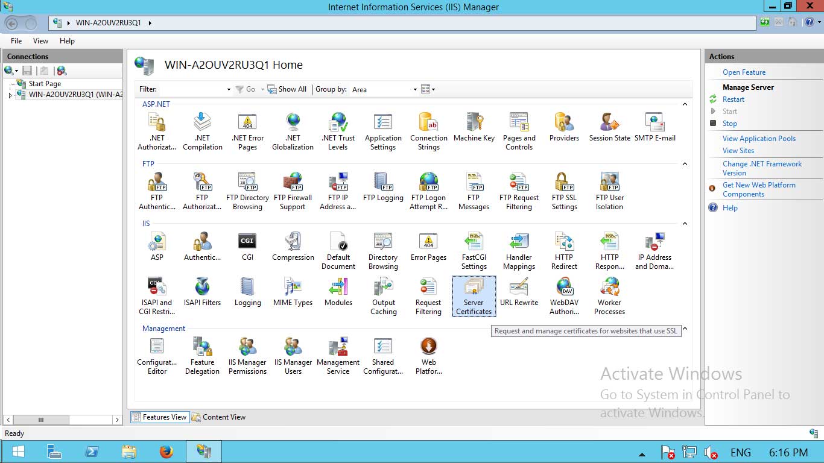Open the Help menu
This screenshot has height=463, width=824.
click(67, 41)
